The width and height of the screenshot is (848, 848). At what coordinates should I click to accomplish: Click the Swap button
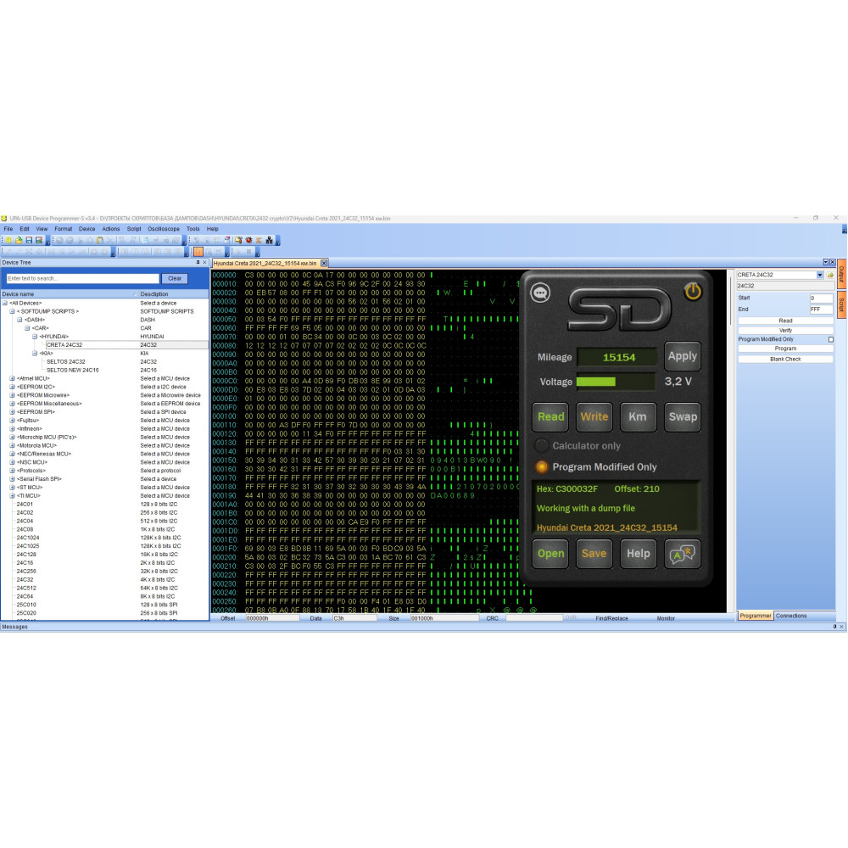pyautogui.click(x=682, y=417)
